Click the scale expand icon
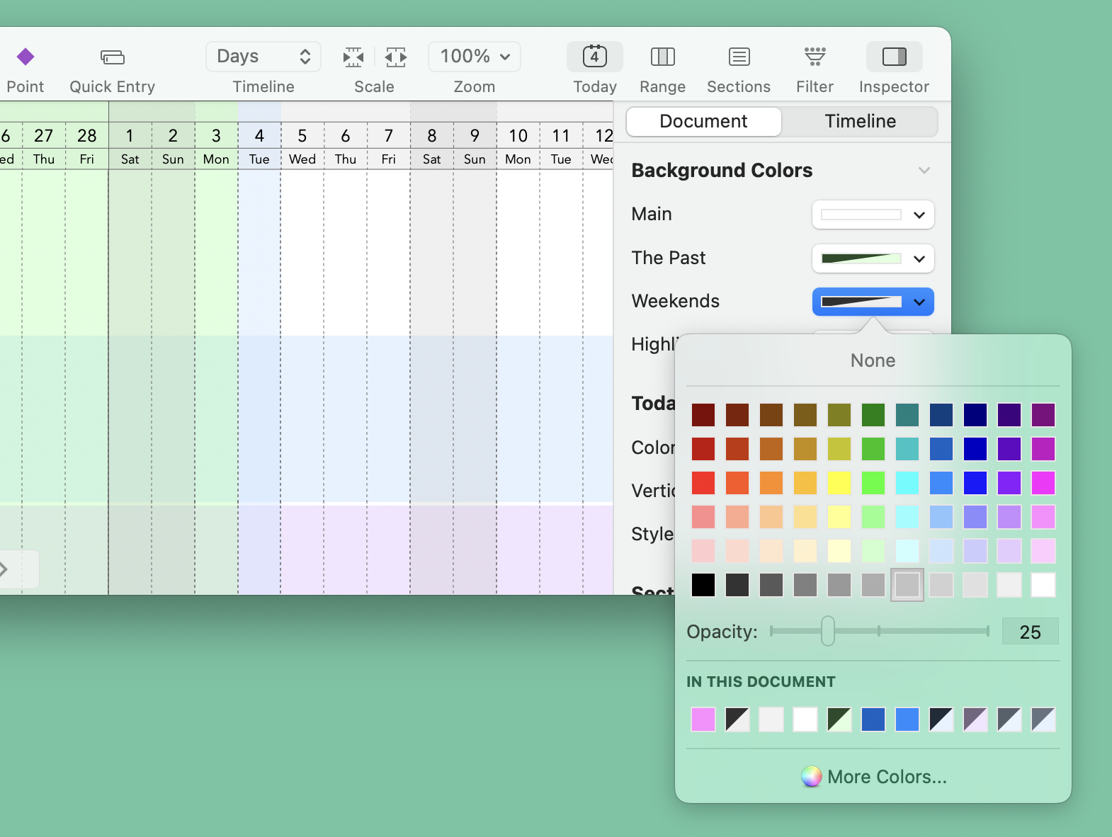The height and width of the screenshot is (837, 1112). 396,57
